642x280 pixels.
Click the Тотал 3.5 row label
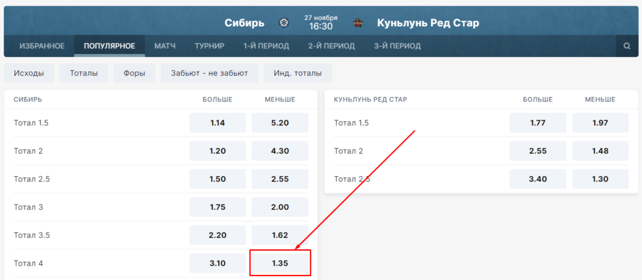click(31, 236)
